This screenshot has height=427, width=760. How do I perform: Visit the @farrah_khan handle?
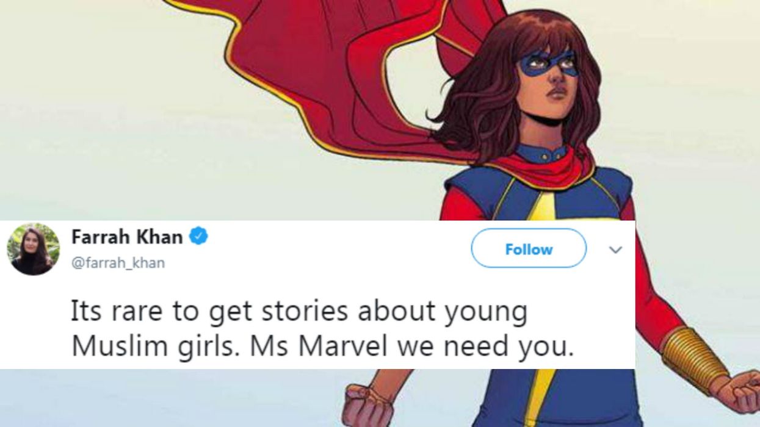click(118, 264)
